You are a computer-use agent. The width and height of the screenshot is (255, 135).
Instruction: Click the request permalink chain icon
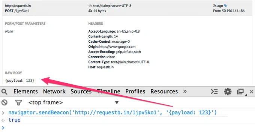coord(225,6)
